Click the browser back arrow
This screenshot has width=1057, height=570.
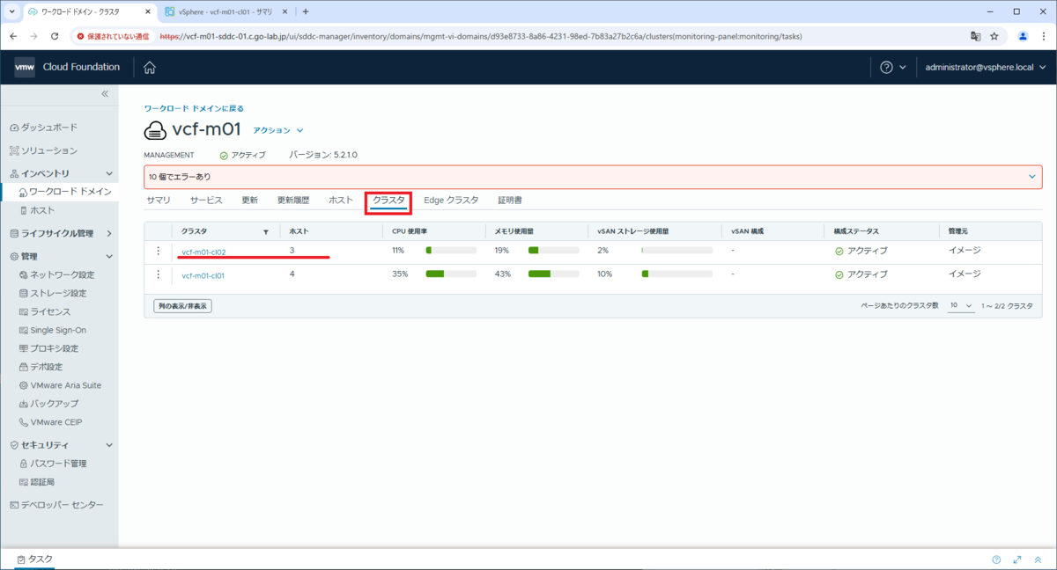[14, 36]
